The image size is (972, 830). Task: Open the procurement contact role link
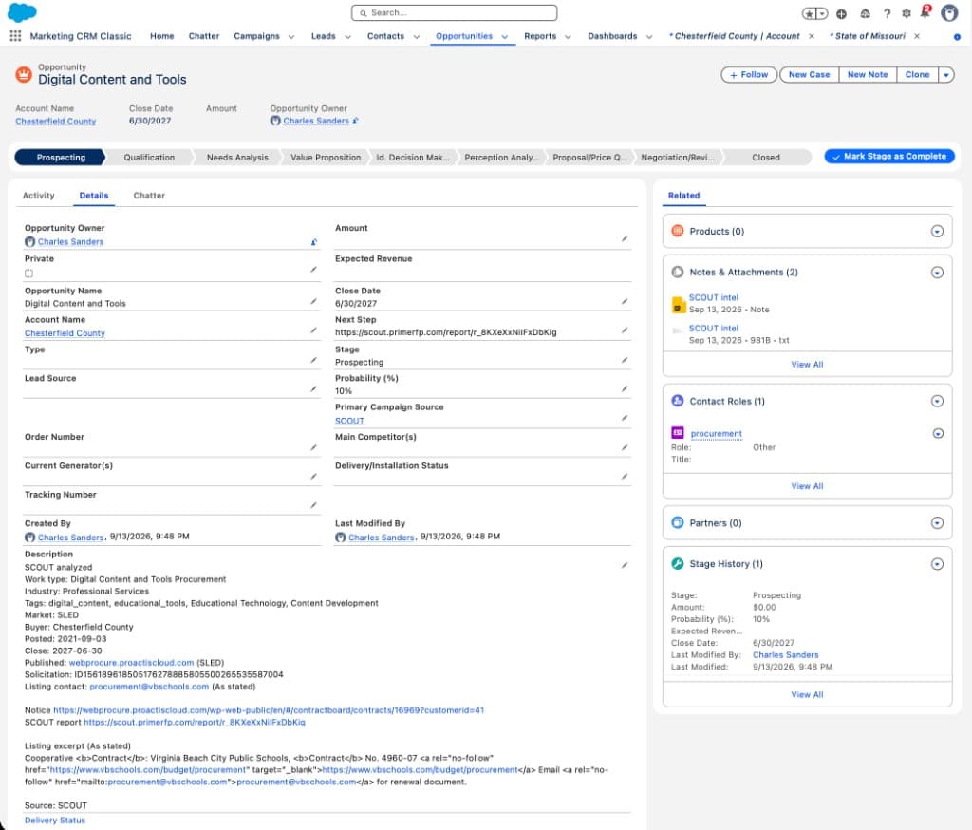716,434
